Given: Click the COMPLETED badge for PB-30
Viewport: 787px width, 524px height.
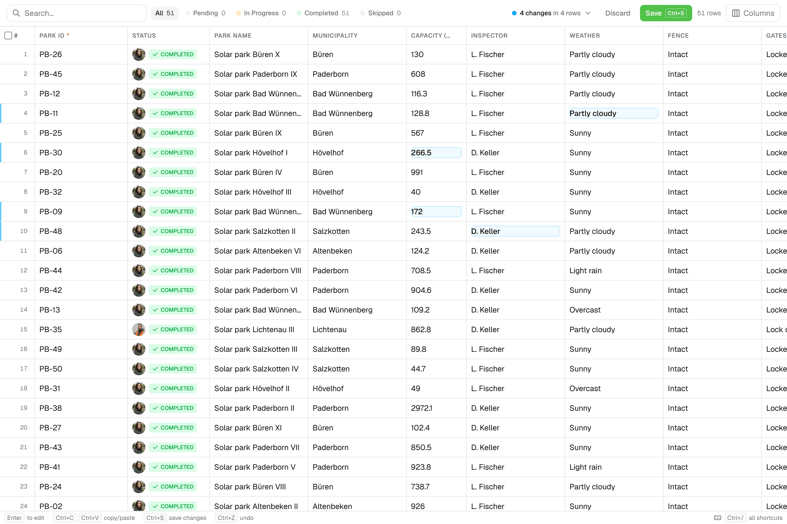Looking at the screenshot, I should tap(173, 153).
